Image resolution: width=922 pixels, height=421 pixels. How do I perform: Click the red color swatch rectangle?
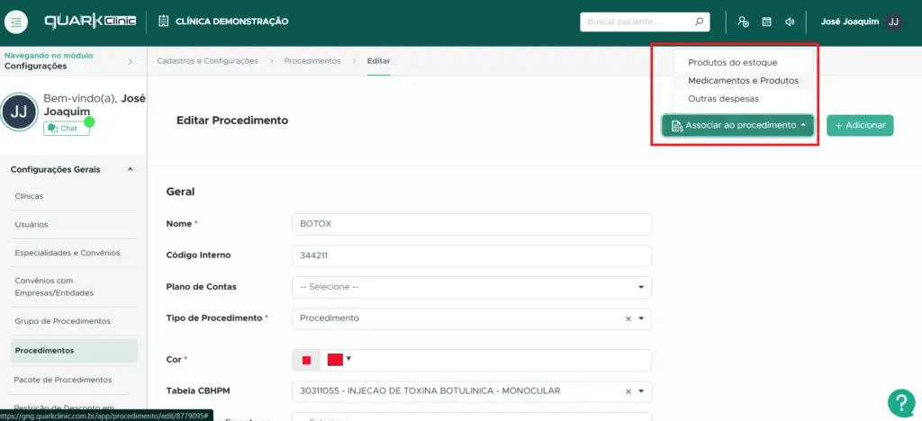click(x=335, y=360)
